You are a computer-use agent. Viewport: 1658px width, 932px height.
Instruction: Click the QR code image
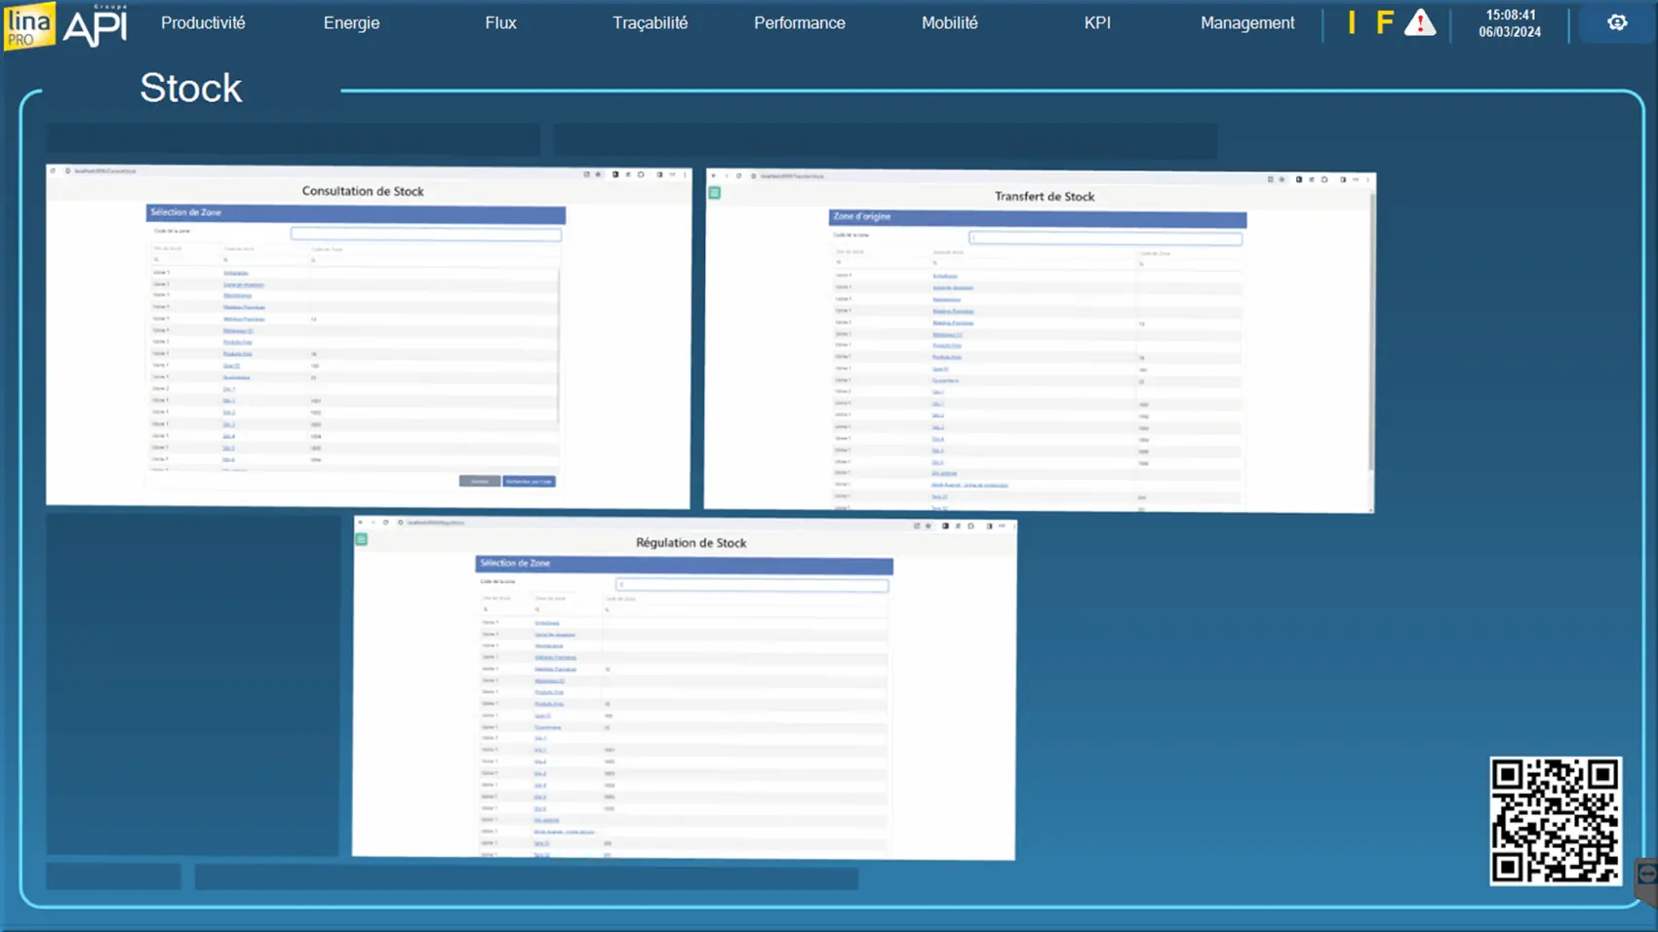pos(1555,821)
